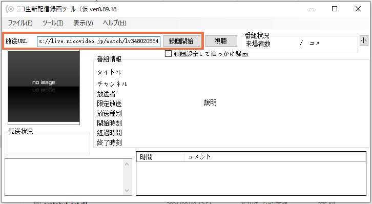The height and width of the screenshot is (204, 372).
Task: Click the 来場者数 label
Action: point(258,44)
